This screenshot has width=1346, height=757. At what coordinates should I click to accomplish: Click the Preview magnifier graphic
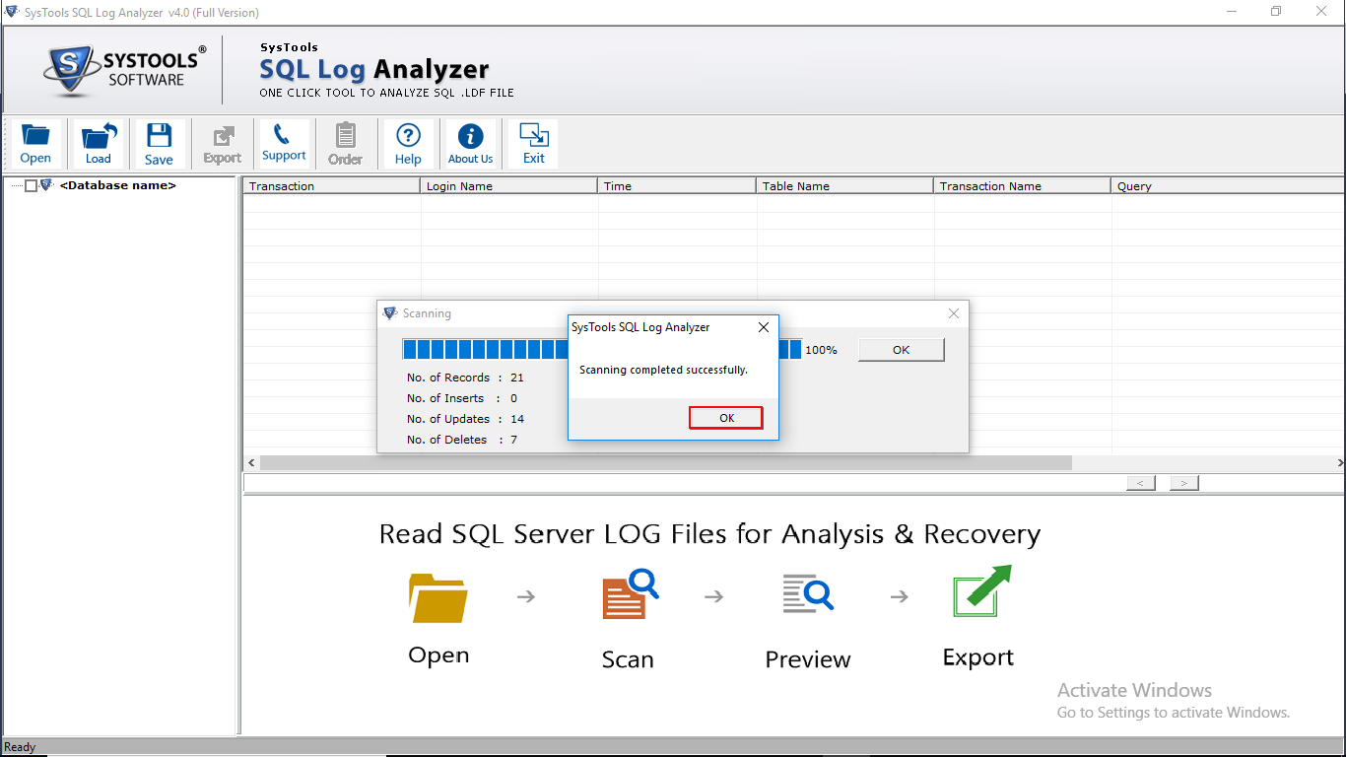tap(808, 594)
